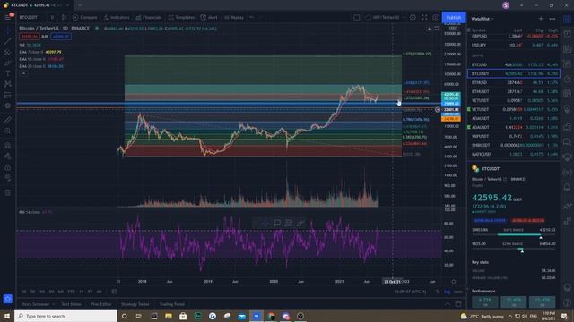Click the time axis settings gear
Screen dimensions: 574x322
tap(454, 282)
